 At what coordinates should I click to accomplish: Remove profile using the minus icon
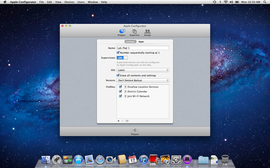[x=123, y=121]
